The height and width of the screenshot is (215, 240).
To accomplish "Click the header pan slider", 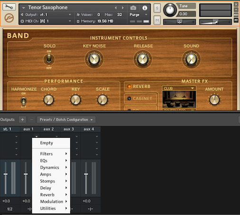I will [179, 22].
